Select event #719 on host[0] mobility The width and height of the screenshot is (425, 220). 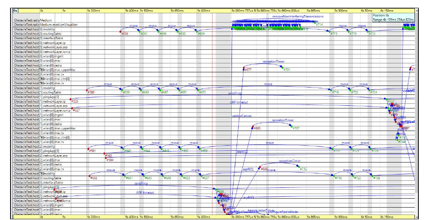tap(349, 31)
